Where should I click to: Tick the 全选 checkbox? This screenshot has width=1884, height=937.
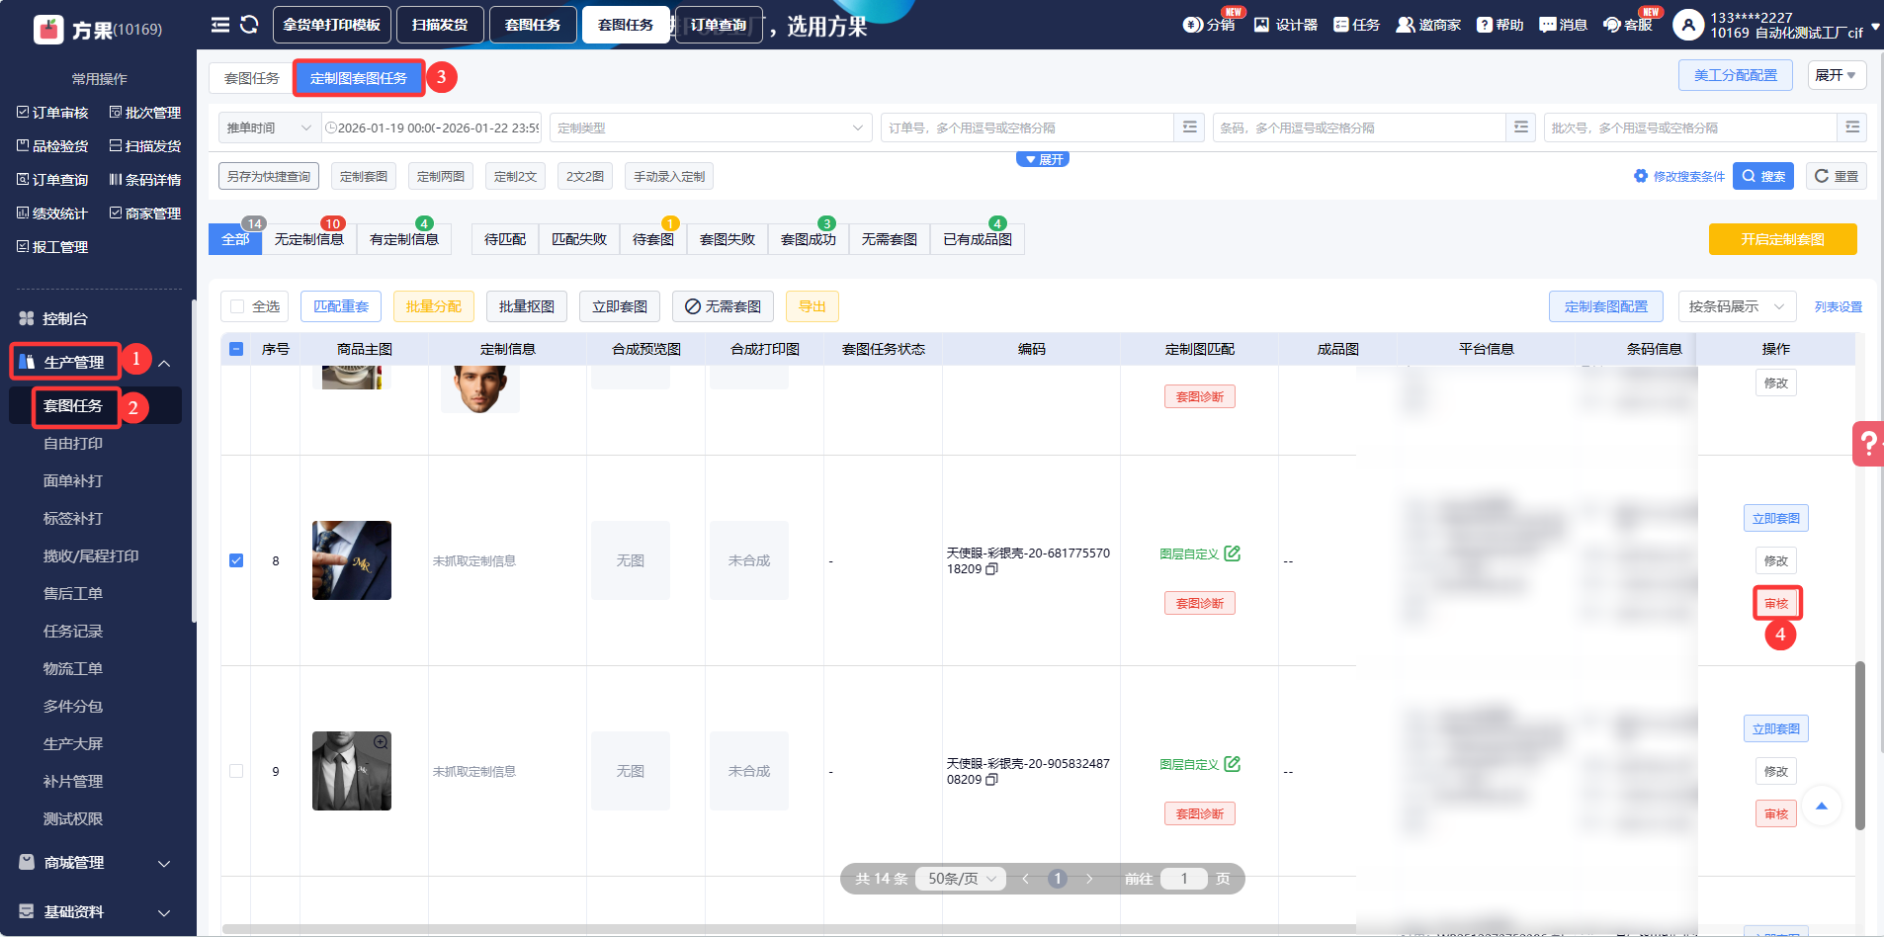coord(237,306)
